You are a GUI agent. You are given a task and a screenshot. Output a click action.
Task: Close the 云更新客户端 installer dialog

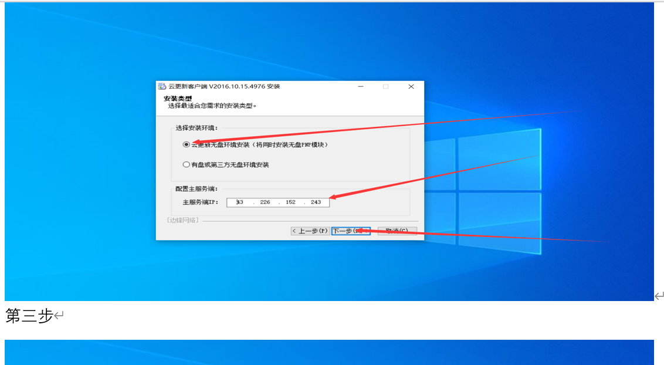411,86
